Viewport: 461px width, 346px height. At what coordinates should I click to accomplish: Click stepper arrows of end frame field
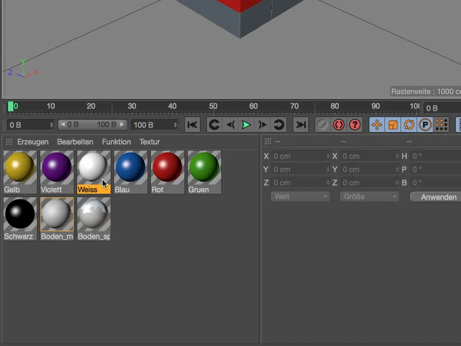(175, 125)
